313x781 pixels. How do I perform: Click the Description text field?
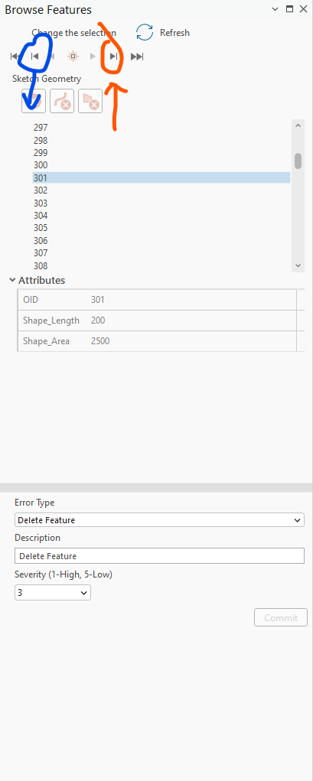159,556
